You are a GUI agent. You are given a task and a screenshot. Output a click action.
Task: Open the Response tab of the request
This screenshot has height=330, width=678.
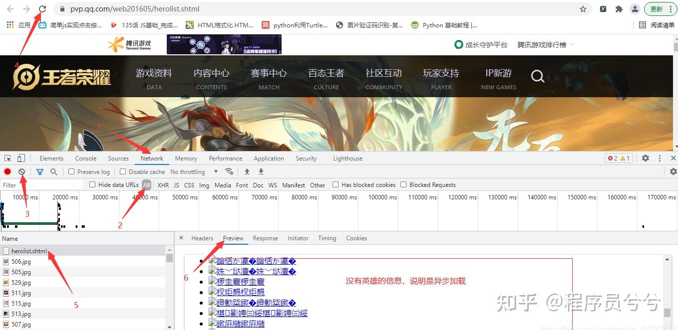[x=265, y=238]
